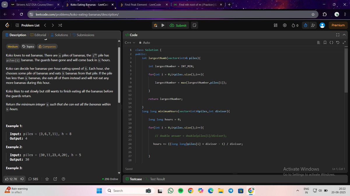Open the Windows Start menu
Image resolution: width=350 pixels, height=196 pixels.
[99, 190]
